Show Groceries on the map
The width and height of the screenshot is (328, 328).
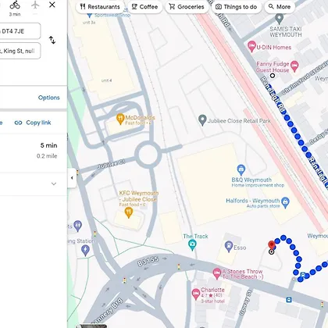click(187, 7)
